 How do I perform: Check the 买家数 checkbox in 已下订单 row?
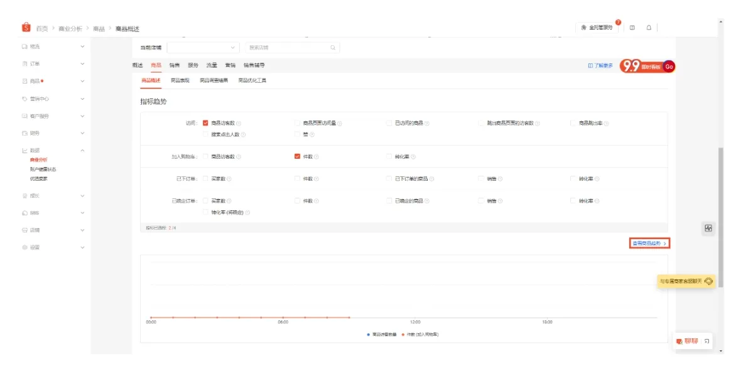[x=205, y=177]
